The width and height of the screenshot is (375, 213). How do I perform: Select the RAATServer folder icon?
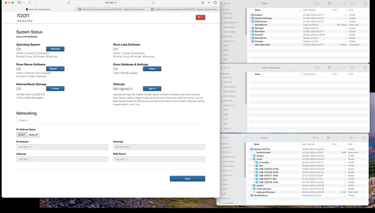[253, 22]
